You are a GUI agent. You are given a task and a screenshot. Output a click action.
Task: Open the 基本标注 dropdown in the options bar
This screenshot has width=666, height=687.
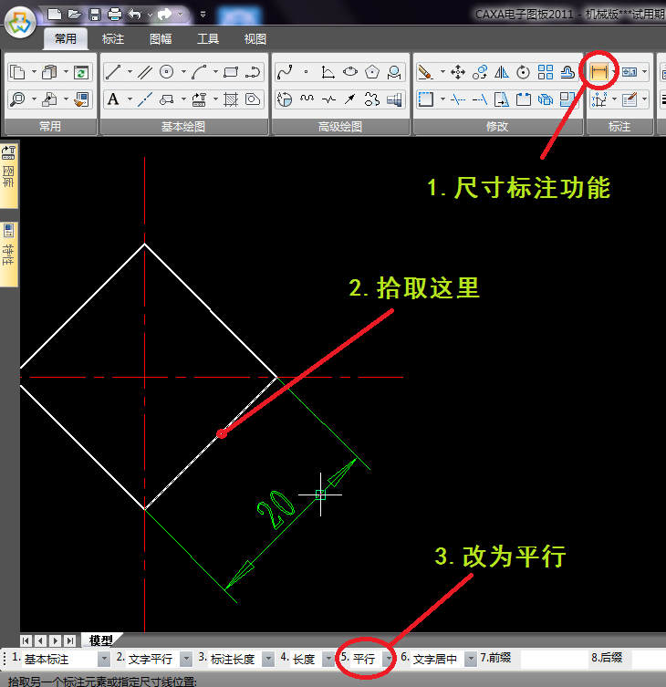103,659
